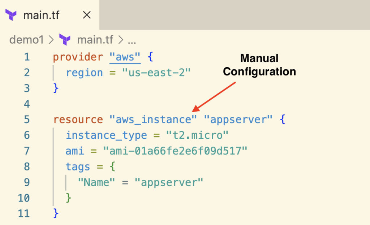Click the closing brace on line 10
370x225 pixels.
(68, 198)
